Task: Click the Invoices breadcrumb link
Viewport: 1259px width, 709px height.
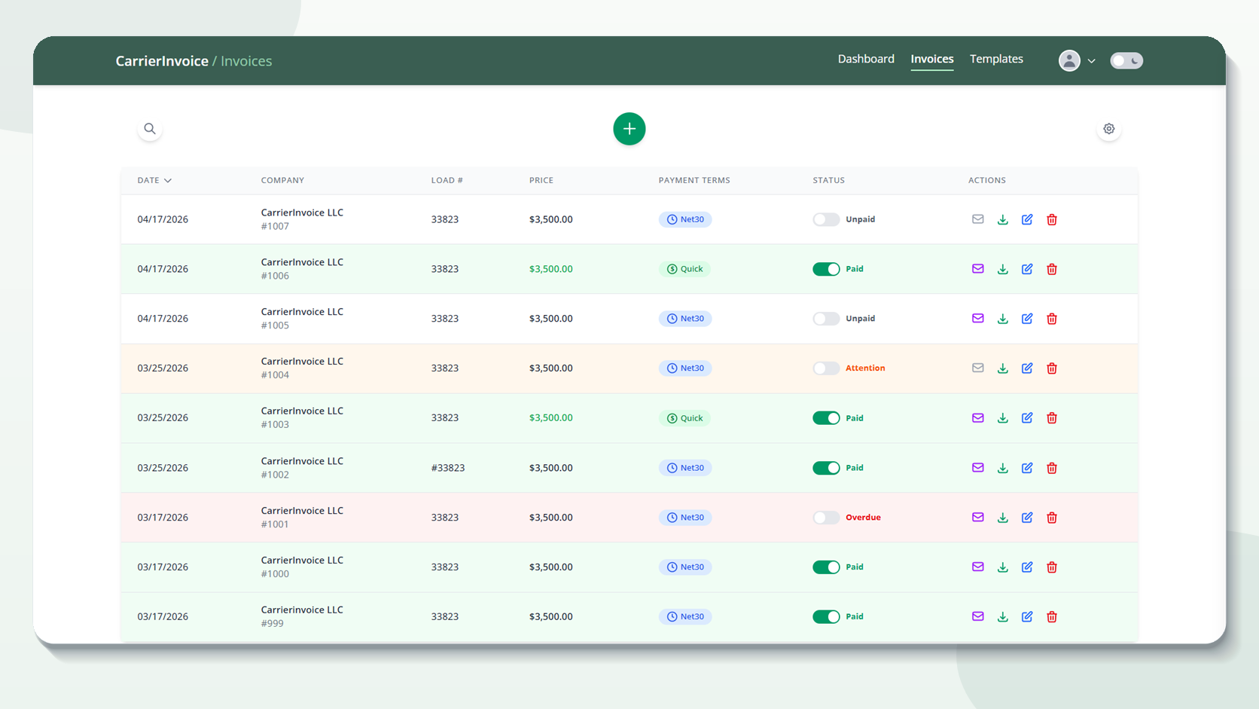Action: pyautogui.click(x=246, y=61)
